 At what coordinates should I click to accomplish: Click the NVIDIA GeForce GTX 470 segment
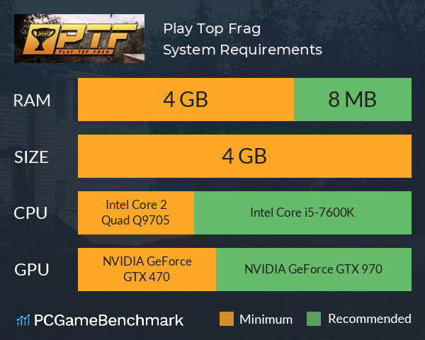coord(147,269)
